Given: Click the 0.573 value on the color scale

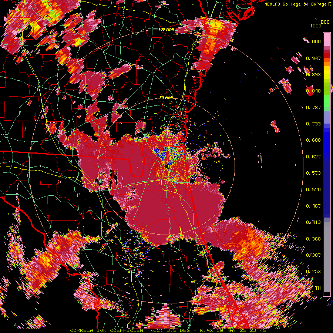Looking at the screenshot, I should (313, 173).
